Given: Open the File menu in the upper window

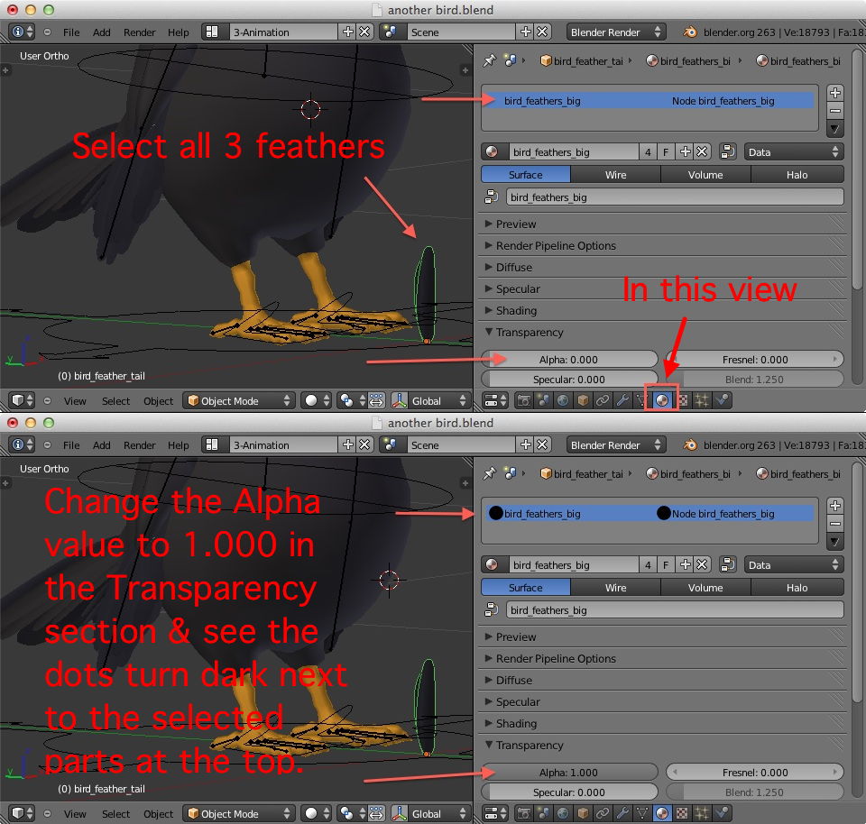Looking at the screenshot, I should pos(71,32).
